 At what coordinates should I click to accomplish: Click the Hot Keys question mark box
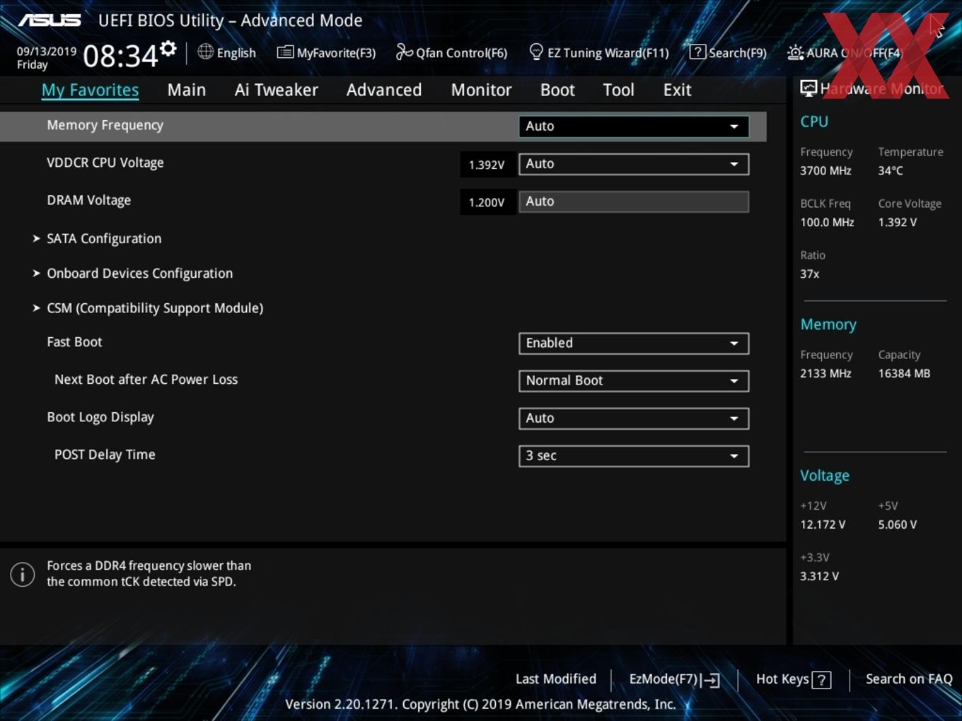pos(821,680)
